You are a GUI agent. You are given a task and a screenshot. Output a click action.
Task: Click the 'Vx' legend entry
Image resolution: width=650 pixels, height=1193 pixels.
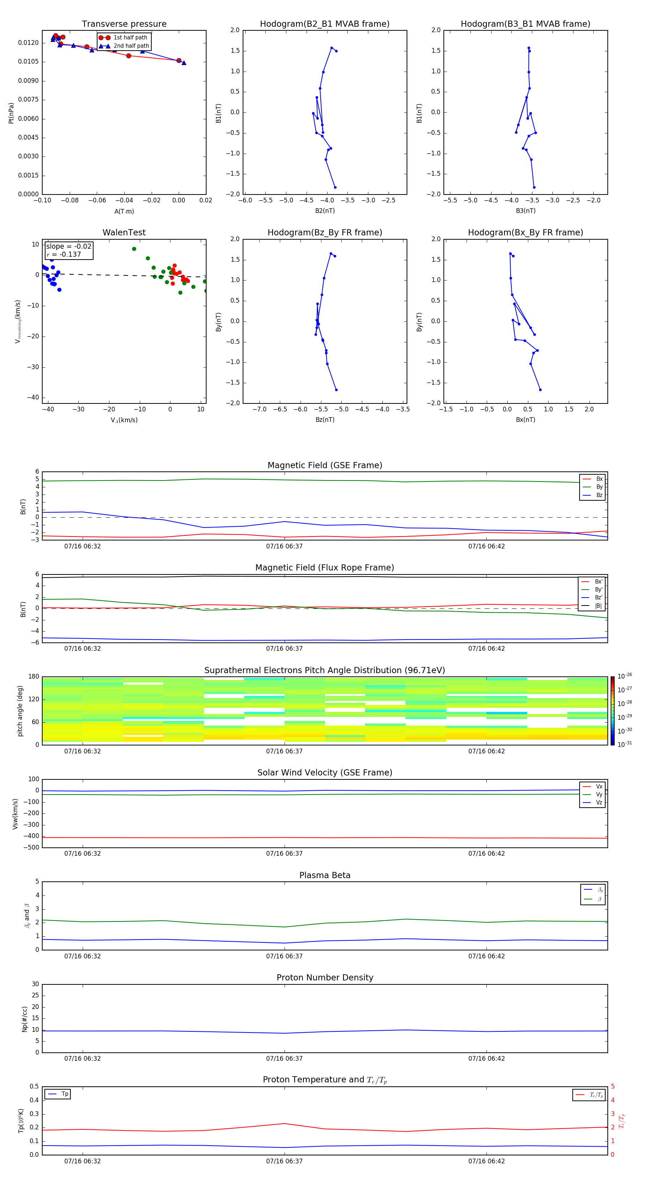[593, 786]
